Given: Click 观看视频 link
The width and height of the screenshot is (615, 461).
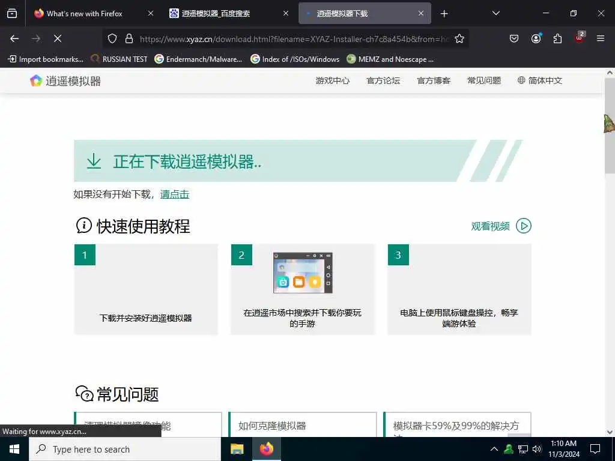Looking at the screenshot, I should click(x=490, y=226).
